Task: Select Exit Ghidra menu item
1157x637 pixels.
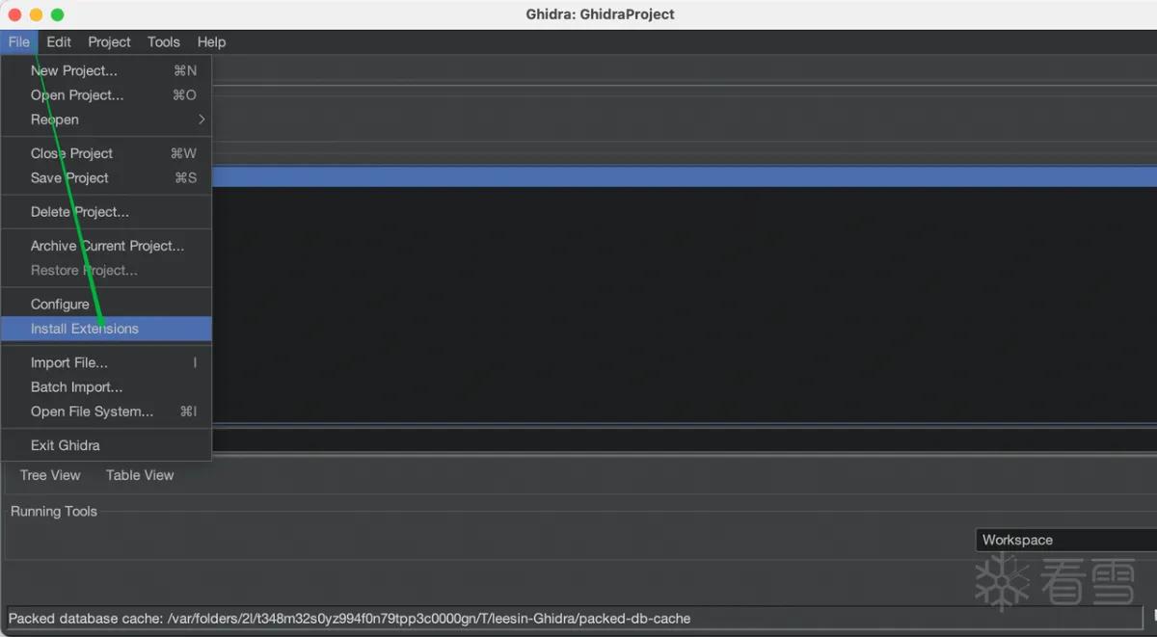Action: click(106, 445)
